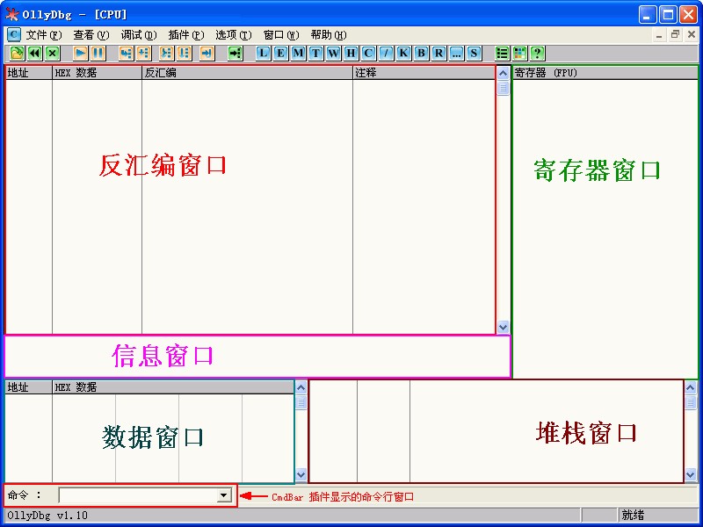
Task: Click the 反汇编 column header
Action: (x=248, y=73)
